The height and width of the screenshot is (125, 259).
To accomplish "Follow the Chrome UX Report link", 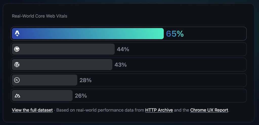I will tap(209, 110).
